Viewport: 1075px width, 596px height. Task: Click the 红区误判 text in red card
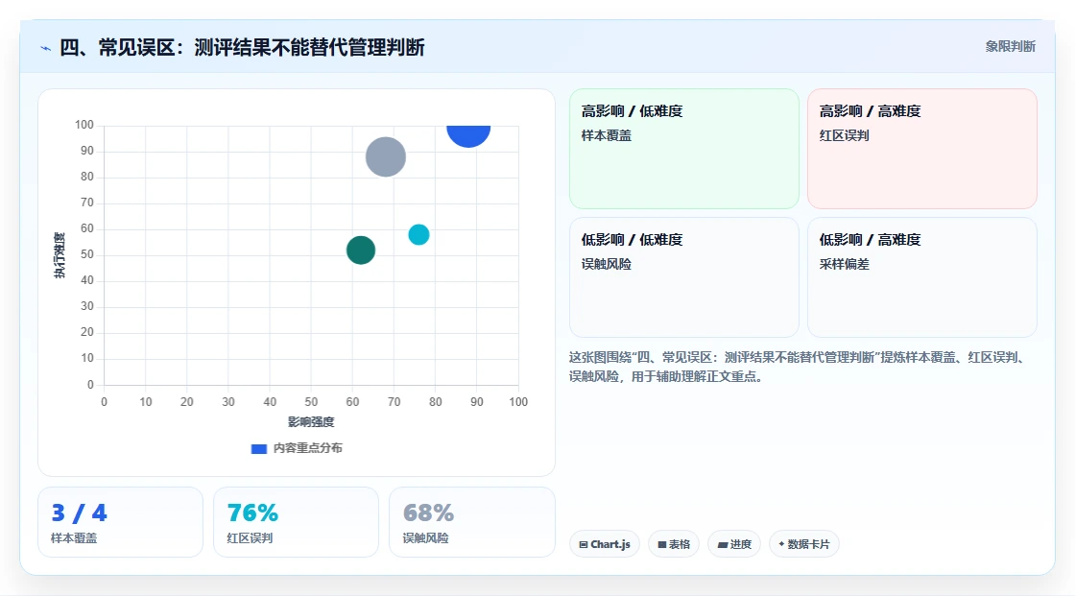click(x=845, y=135)
